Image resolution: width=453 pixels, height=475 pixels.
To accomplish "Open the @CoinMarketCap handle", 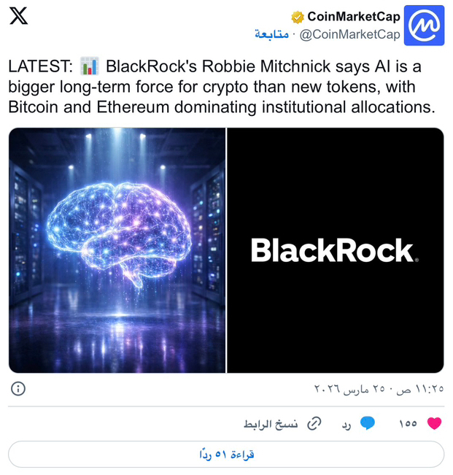I will [349, 34].
